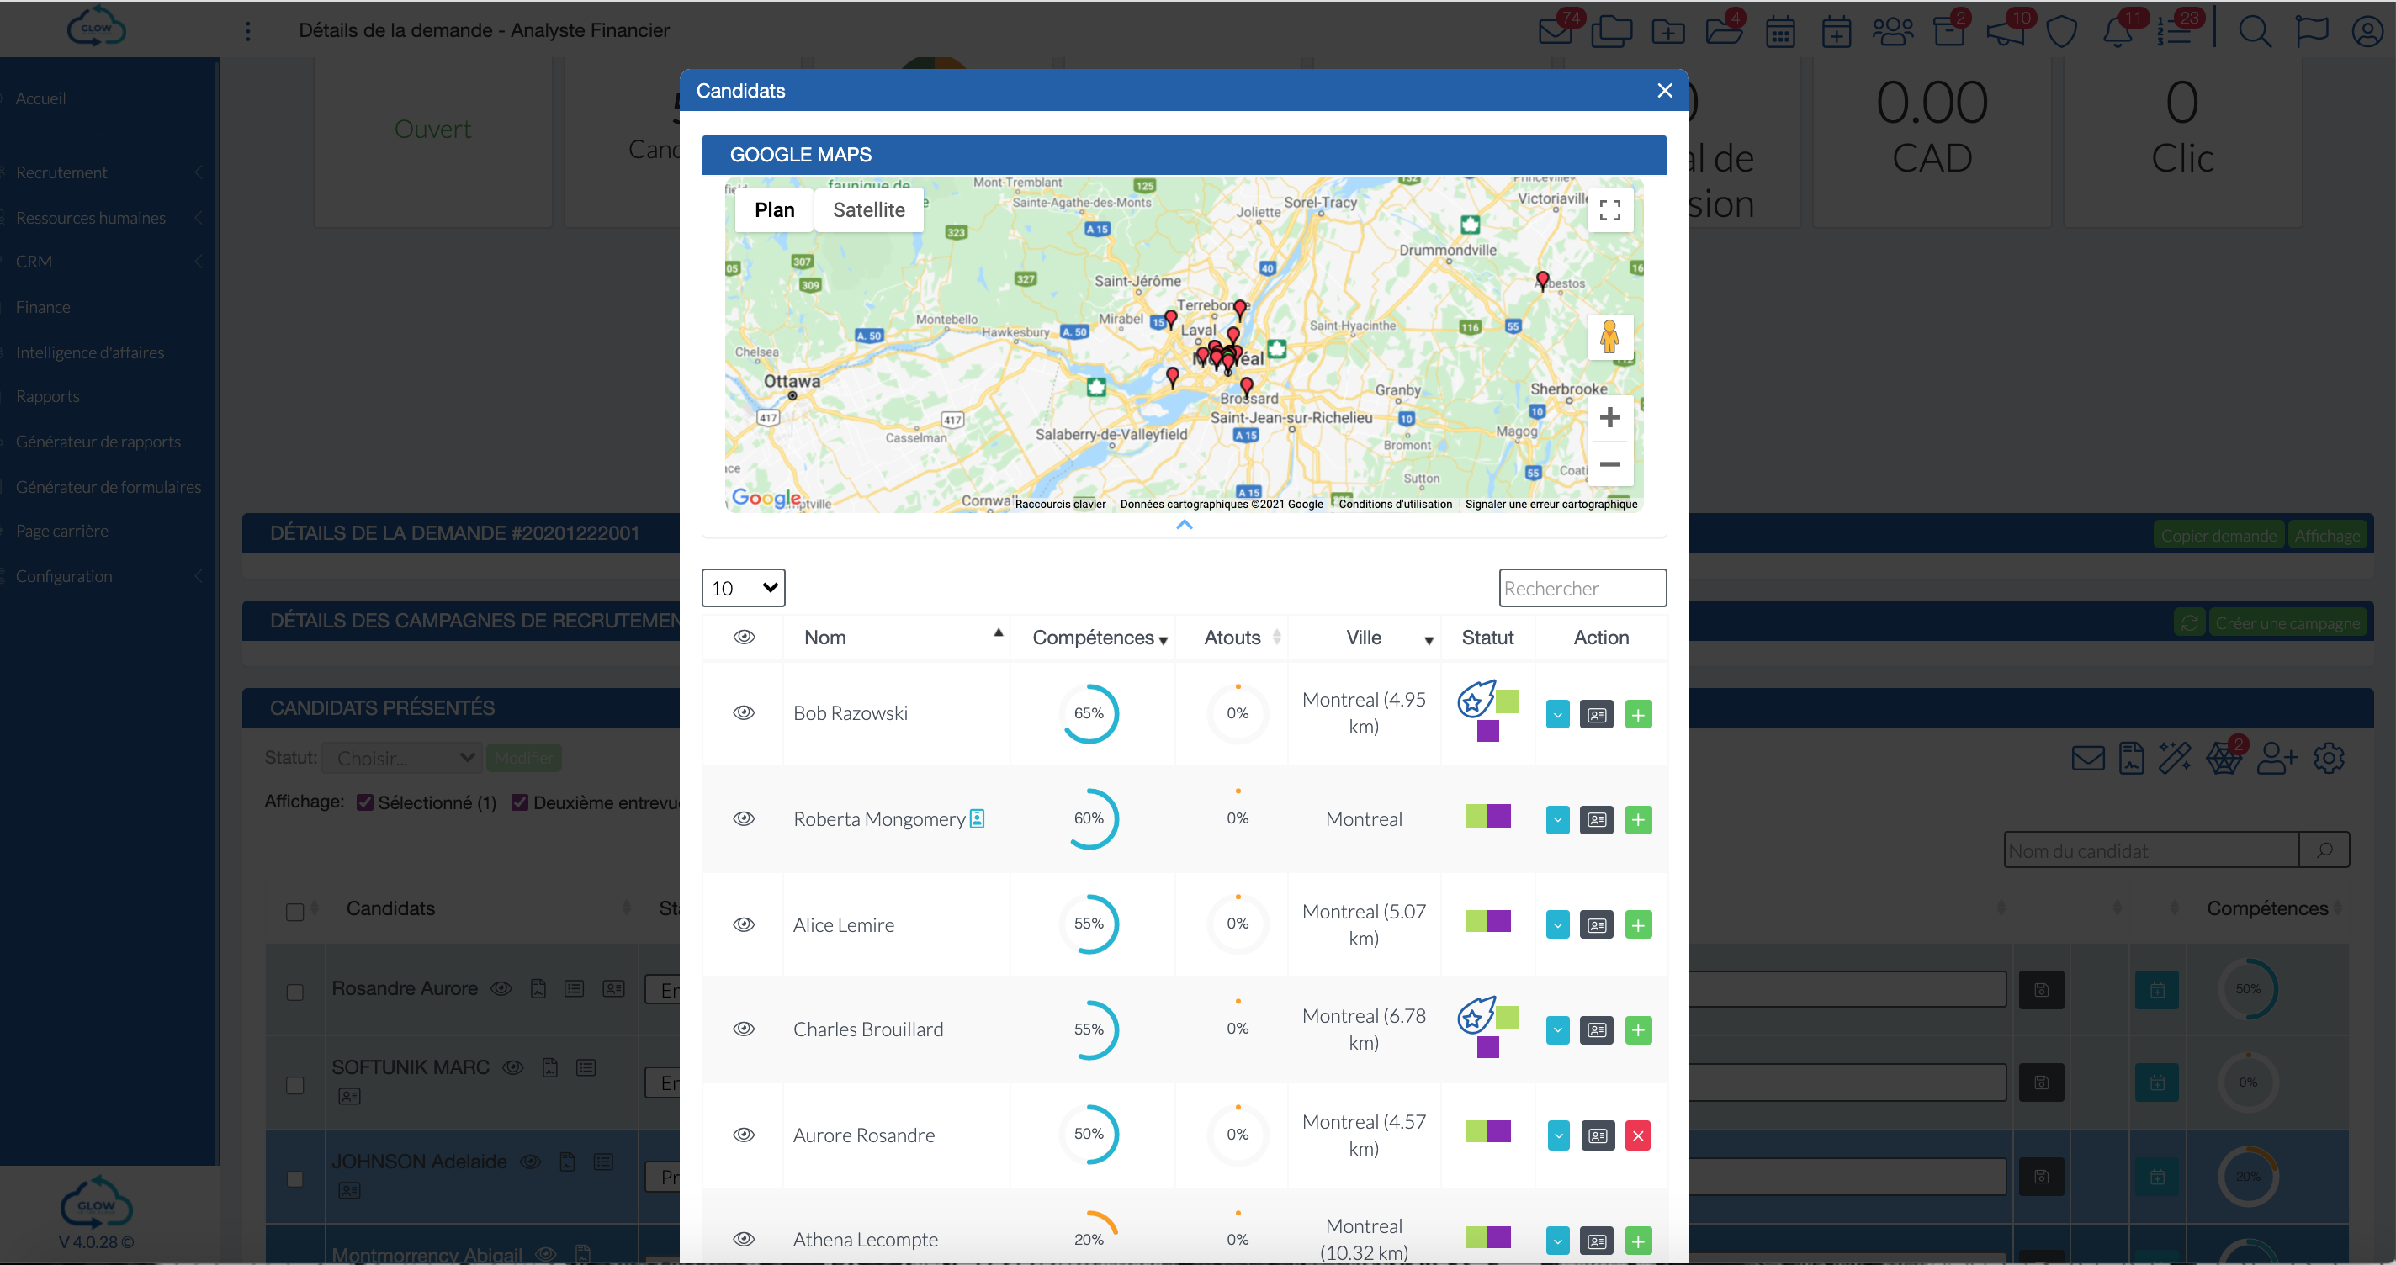The image size is (2396, 1265).
Task: Click the shield icon in top toolbar
Action: (2062, 33)
